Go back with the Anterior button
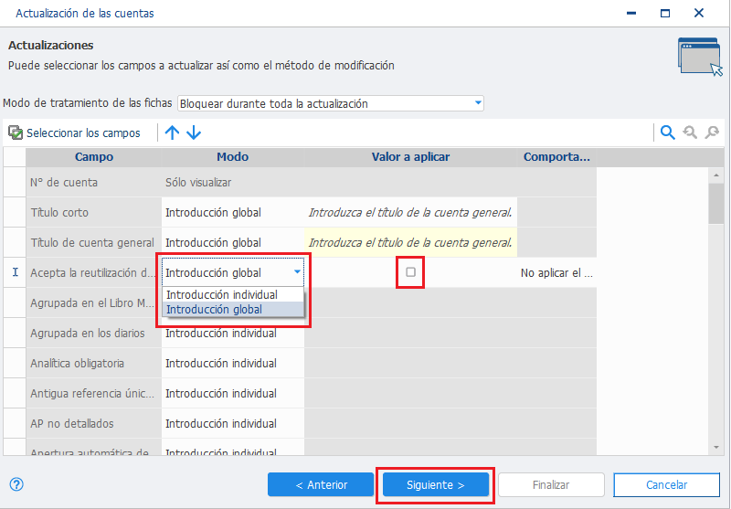This screenshot has height=509, width=731. coord(321,484)
